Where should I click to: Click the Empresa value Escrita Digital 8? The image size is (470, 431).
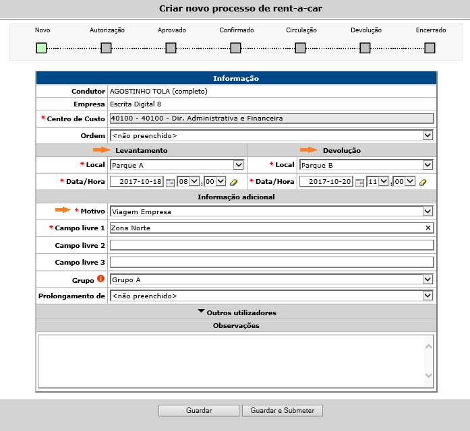136,104
